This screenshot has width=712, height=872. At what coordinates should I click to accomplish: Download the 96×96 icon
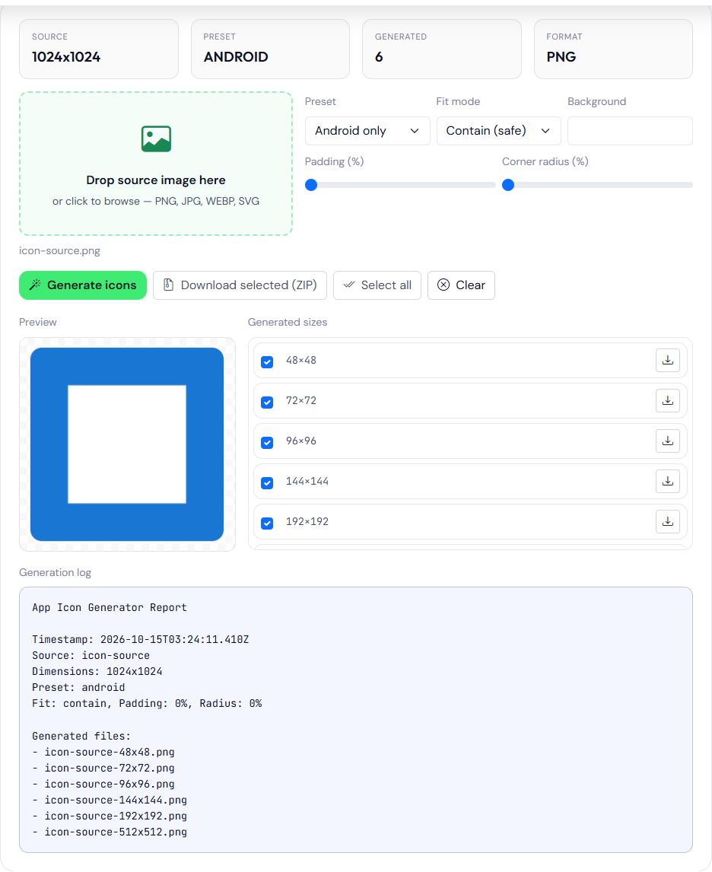[668, 441]
